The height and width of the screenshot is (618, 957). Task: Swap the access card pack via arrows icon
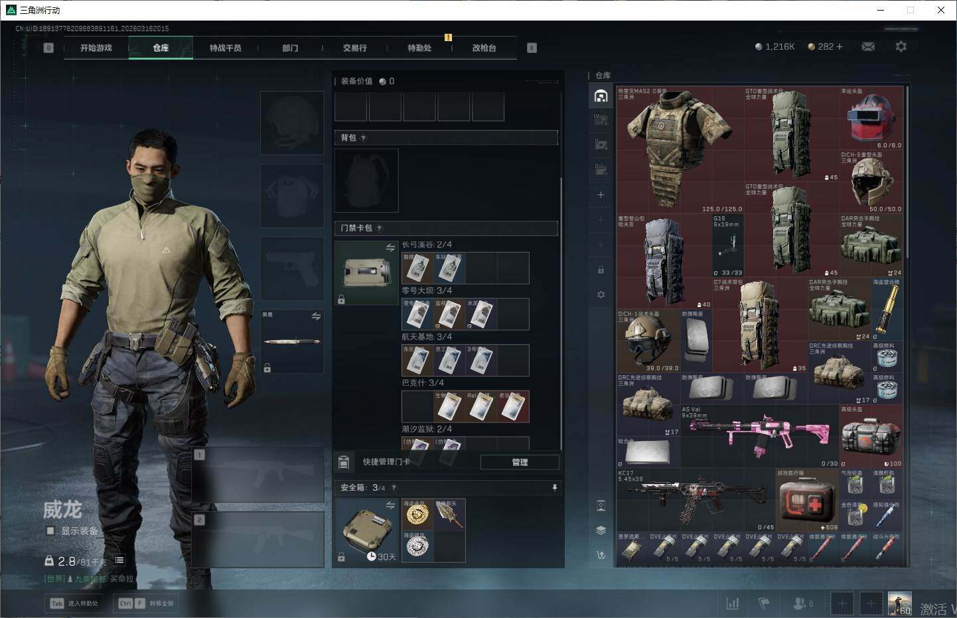pyautogui.click(x=390, y=247)
